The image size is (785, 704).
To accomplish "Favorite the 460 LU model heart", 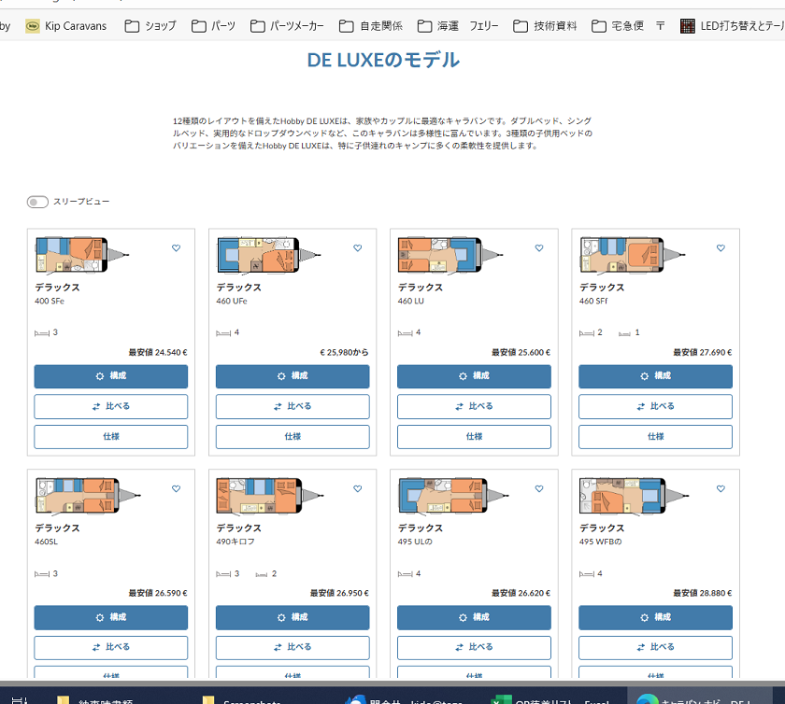I will click(539, 247).
